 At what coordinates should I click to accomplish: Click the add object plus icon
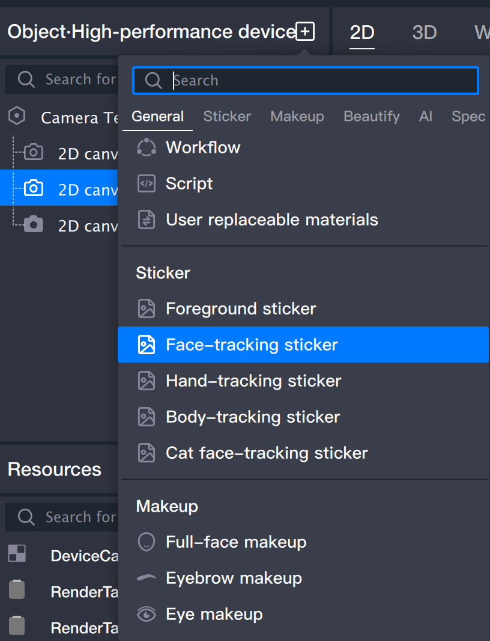click(x=305, y=32)
